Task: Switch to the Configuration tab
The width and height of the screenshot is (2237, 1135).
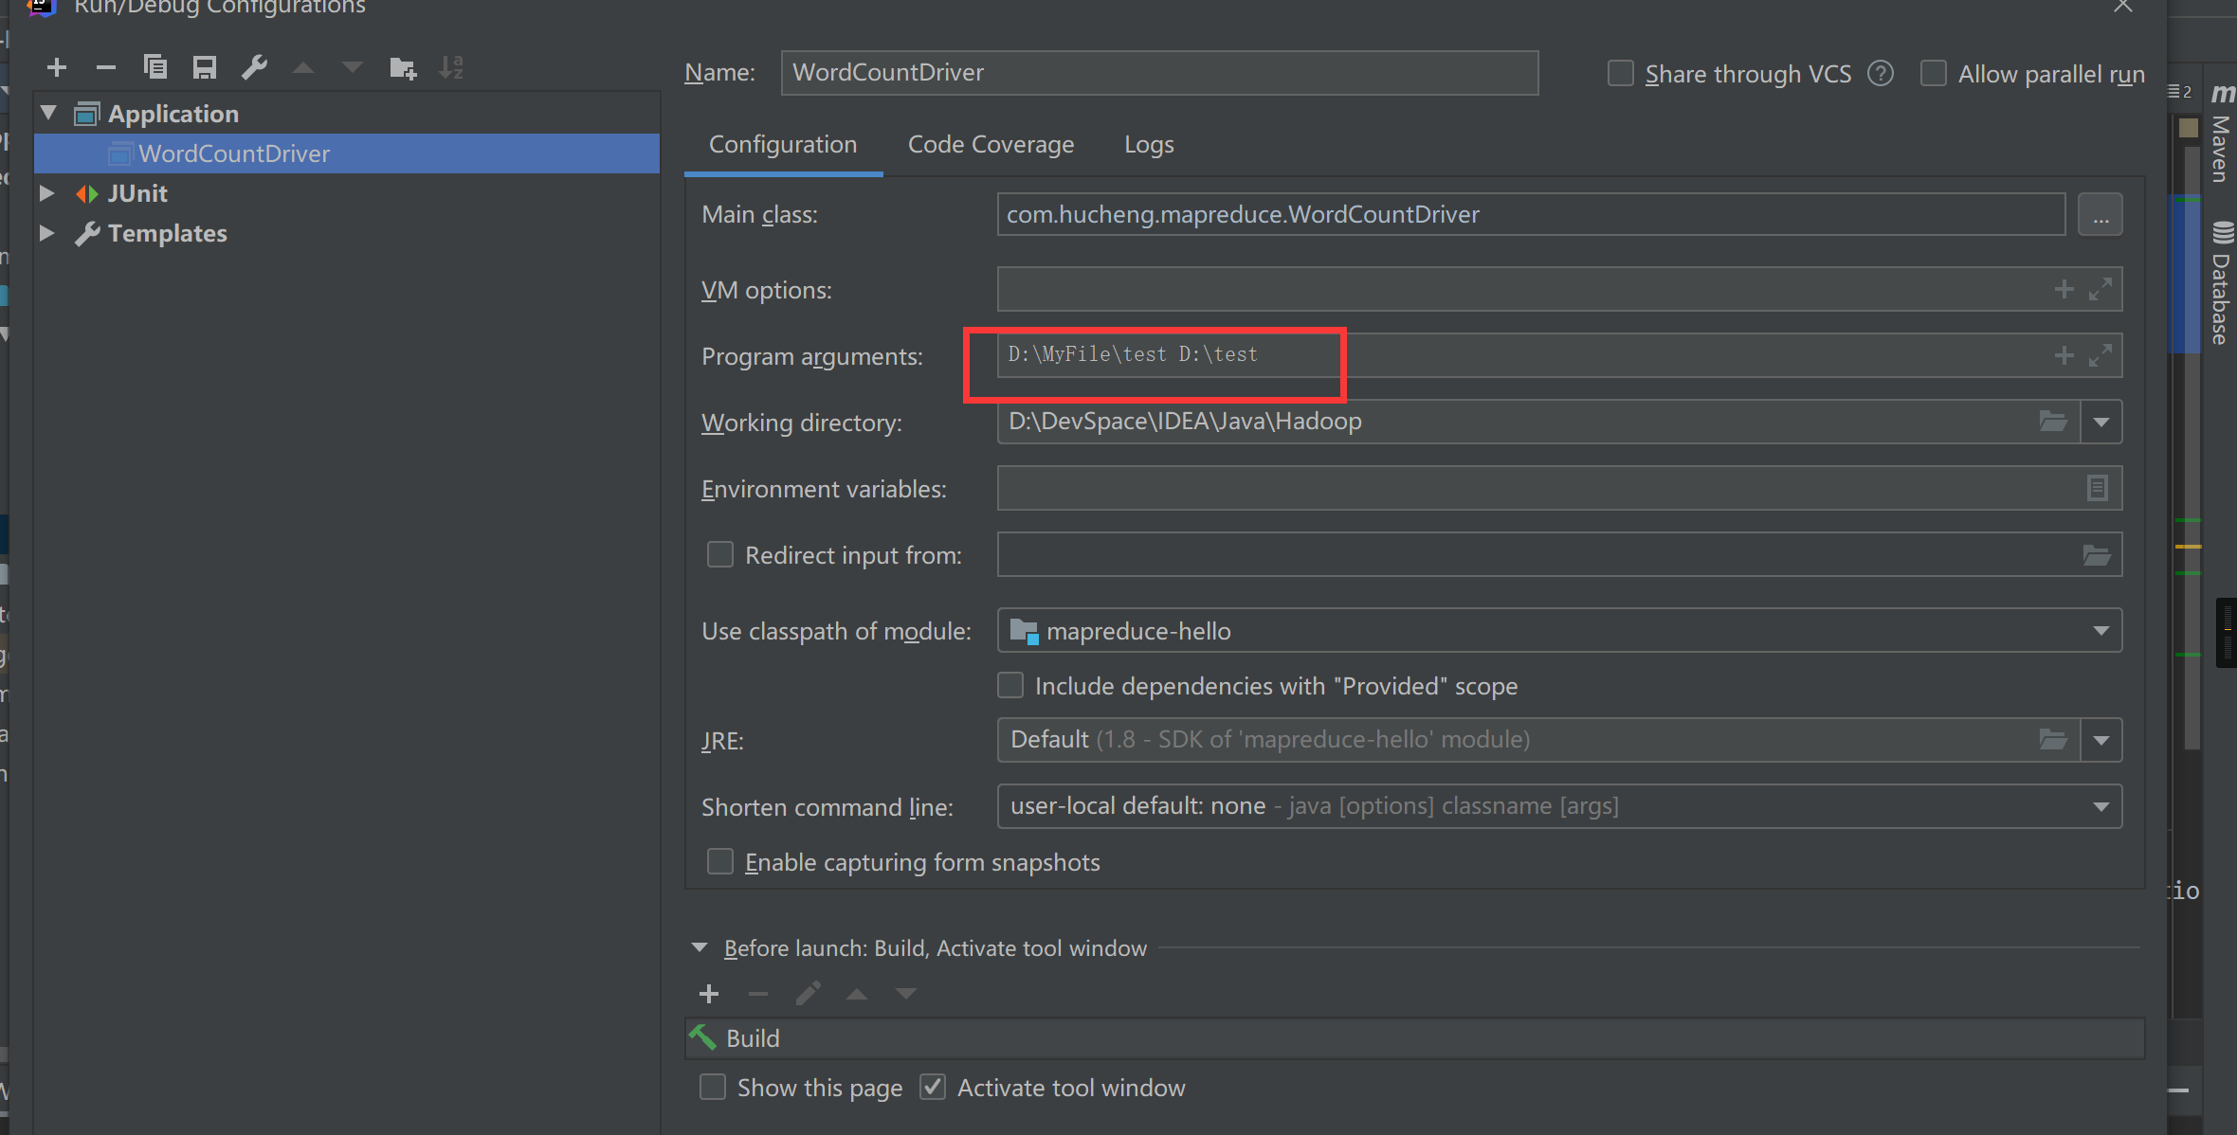Action: (783, 145)
